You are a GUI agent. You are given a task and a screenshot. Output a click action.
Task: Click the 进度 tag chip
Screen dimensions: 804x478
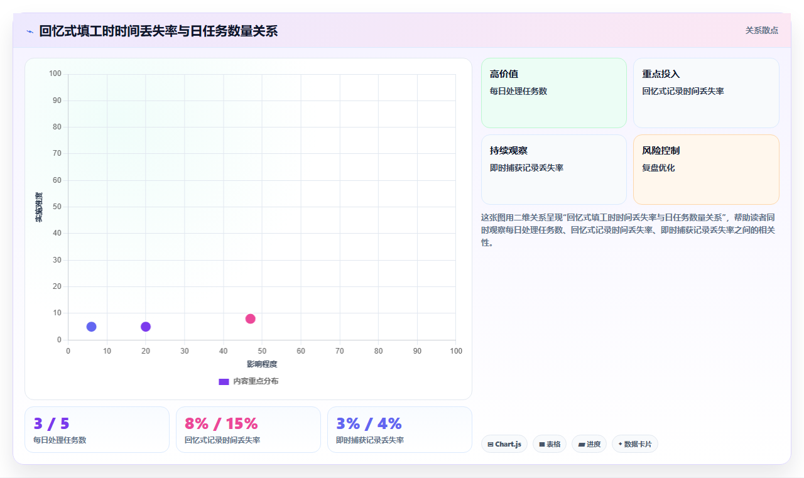pyautogui.click(x=589, y=444)
